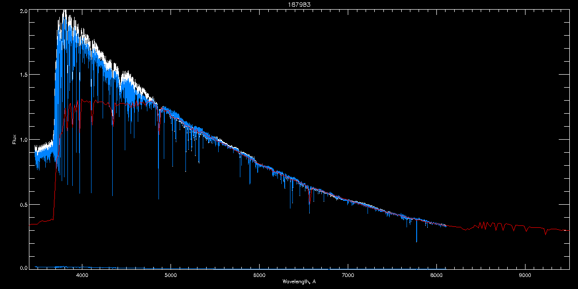578x289 pixels.
Task: Click the 1.0 y-axis tick label
Action: (23, 140)
